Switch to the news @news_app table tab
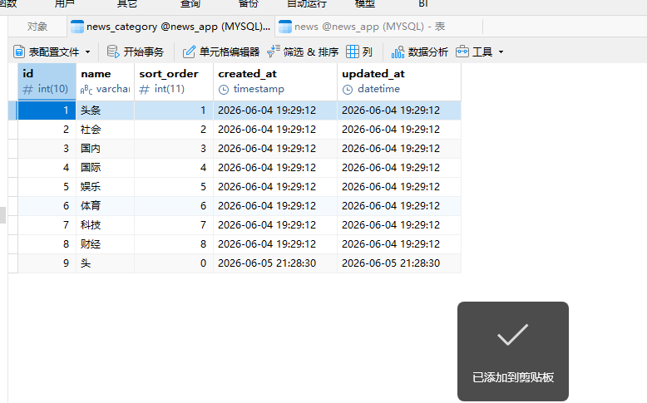Screen dimensions: 647x403 (378, 27)
